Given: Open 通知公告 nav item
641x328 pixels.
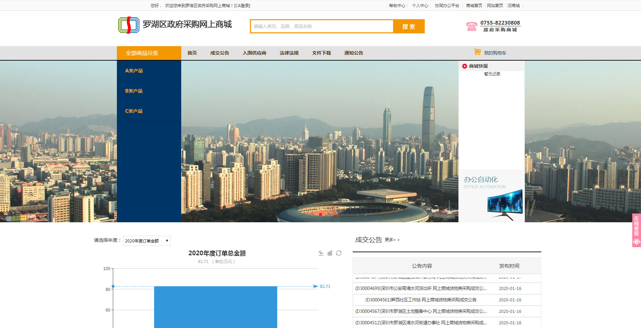Looking at the screenshot, I should 354,53.
